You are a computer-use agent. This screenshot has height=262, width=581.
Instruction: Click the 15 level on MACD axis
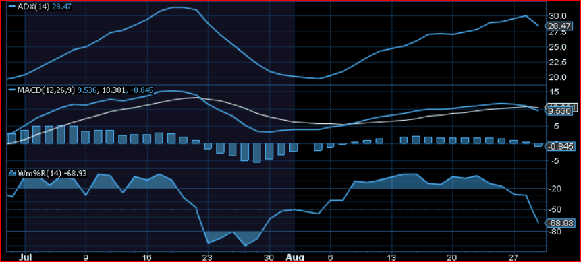554,92
